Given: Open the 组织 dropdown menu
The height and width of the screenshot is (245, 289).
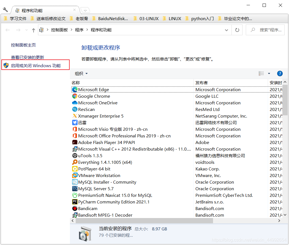Looking at the screenshot, I should click(x=81, y=73).
